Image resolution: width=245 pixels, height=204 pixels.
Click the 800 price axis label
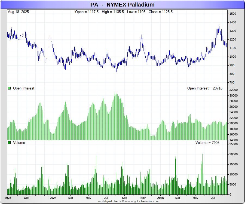point(232,74)
